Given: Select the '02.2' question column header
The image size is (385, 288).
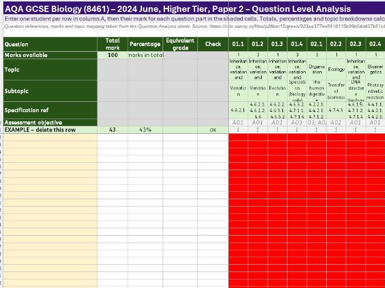Looking at the screenshot, I should tap(336, 44).
